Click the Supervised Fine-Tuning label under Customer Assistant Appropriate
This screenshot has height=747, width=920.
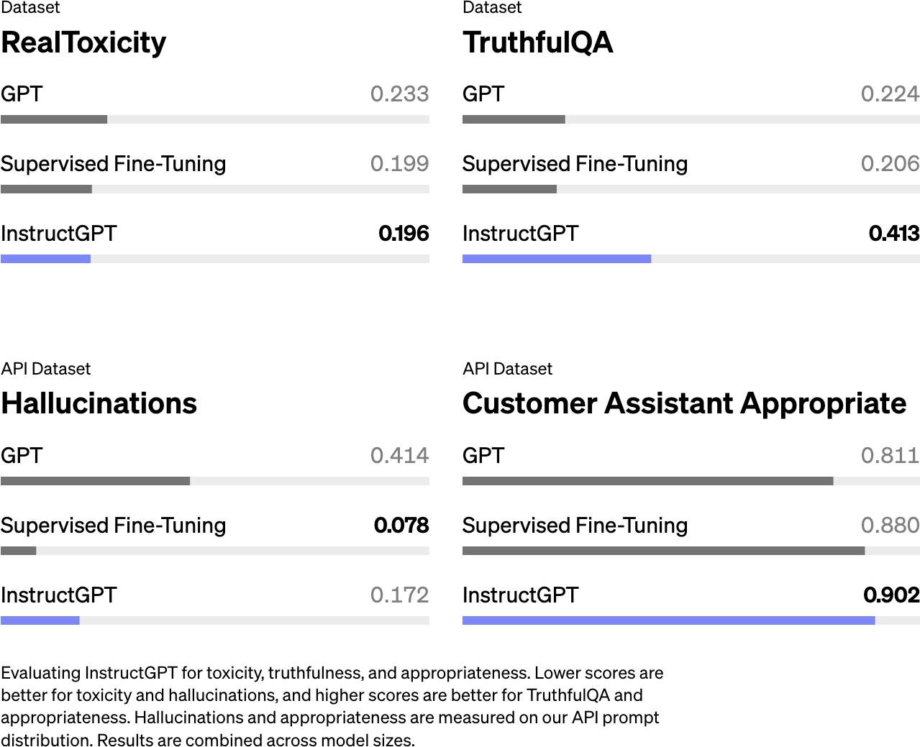pos(575,526)
